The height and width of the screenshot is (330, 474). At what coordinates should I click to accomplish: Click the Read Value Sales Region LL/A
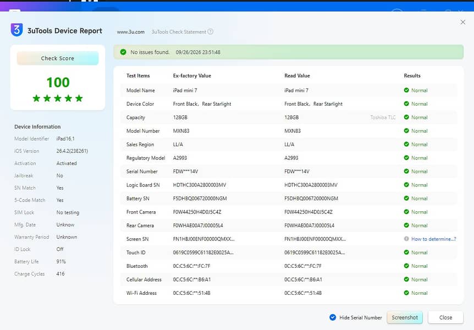[x=289, y=145]
